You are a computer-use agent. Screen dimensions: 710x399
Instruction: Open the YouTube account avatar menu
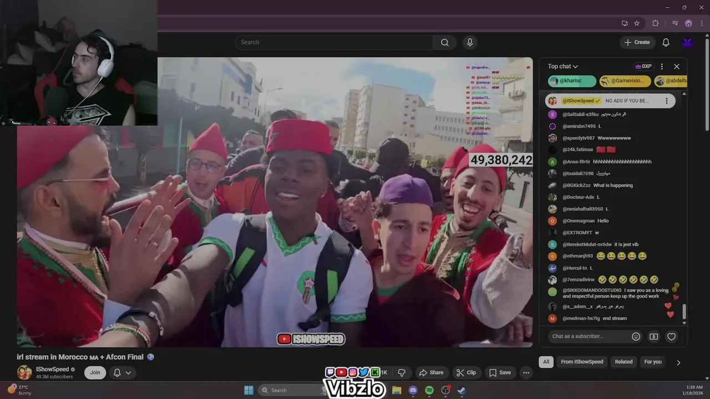(x=688, y=42)
